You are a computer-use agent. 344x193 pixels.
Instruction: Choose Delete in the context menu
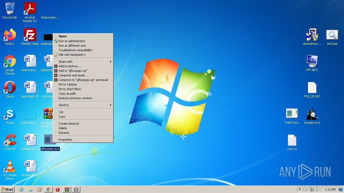[x=83, y=128]
